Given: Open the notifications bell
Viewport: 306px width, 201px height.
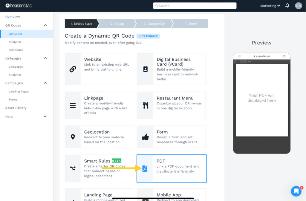Looking at the screenshot, I should (x=287, y=5).
